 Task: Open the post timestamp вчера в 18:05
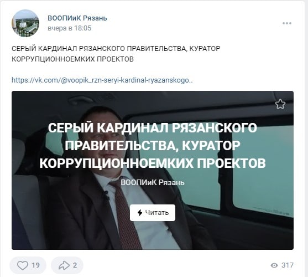click(x=70, y=28)
